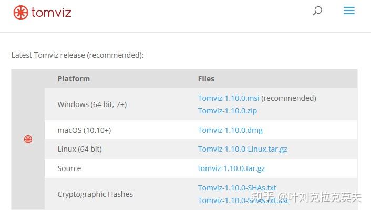Open the Tomviz-1.10.0-SHAs.txt hash file
Screen dimensions: 371x212
(x=237, y=188)
